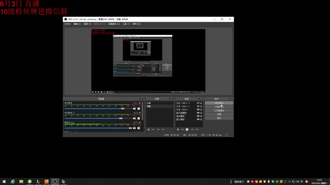Open settings gear for first desktop audio channel
Viewport: 330px width, 185px height.
coord(139,109)
